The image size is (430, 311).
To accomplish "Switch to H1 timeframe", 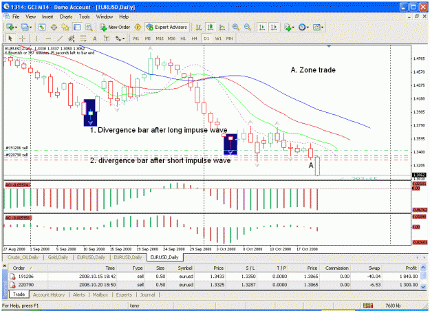I will point(183,39).
